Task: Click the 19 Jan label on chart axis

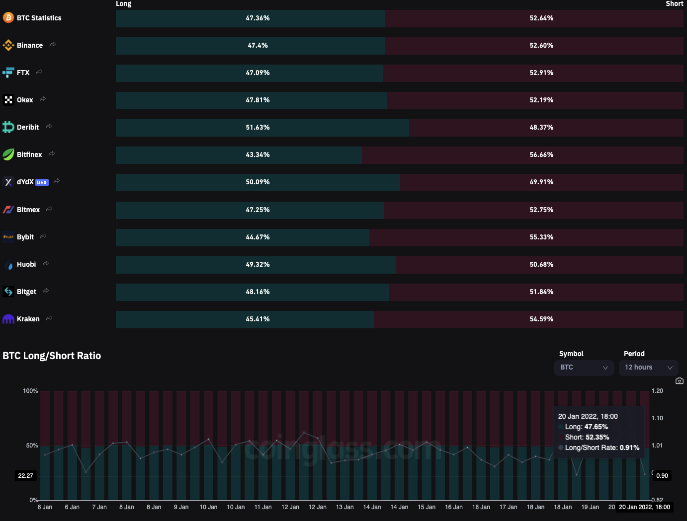Action: point(590,507)
